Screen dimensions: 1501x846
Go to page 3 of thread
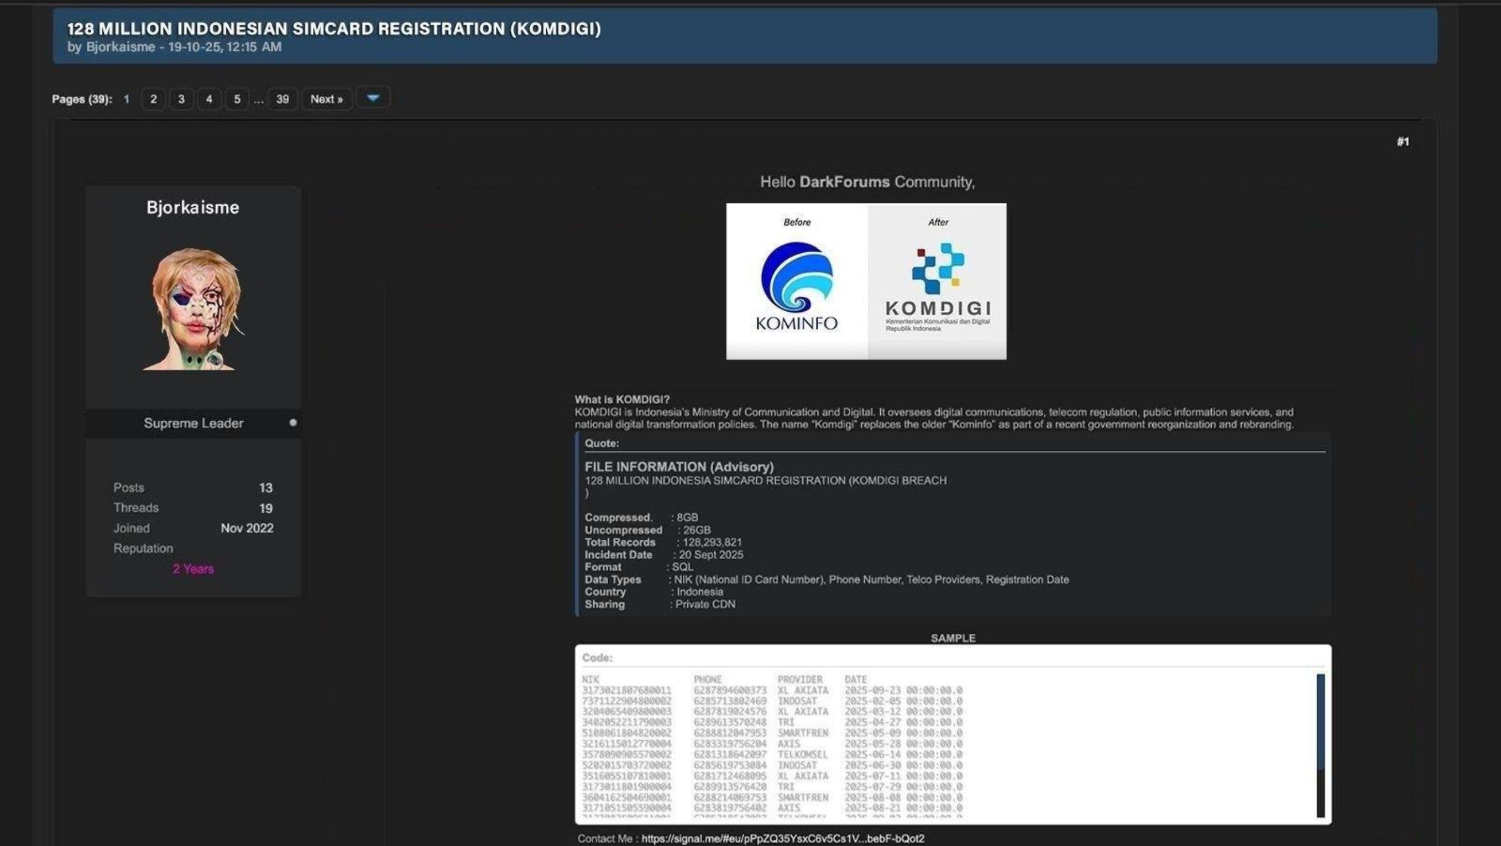[181, 99]
